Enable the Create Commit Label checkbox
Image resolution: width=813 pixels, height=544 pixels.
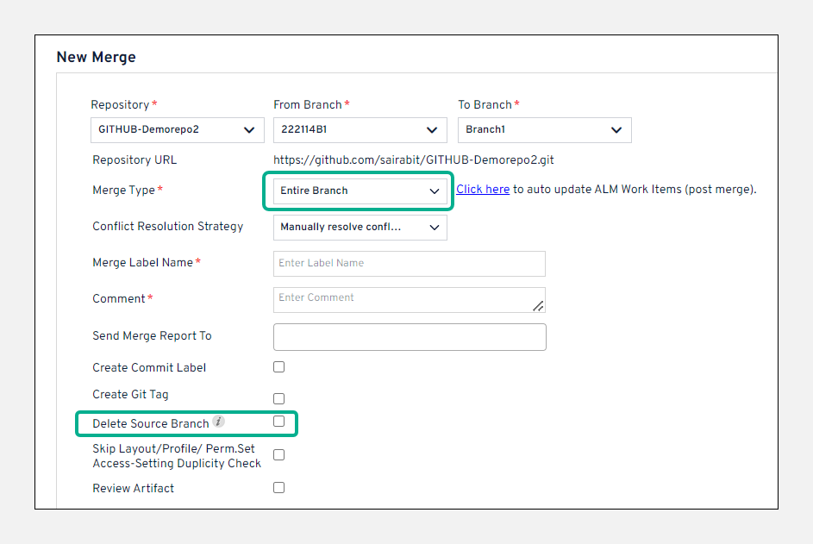click(x=278, y=366)
